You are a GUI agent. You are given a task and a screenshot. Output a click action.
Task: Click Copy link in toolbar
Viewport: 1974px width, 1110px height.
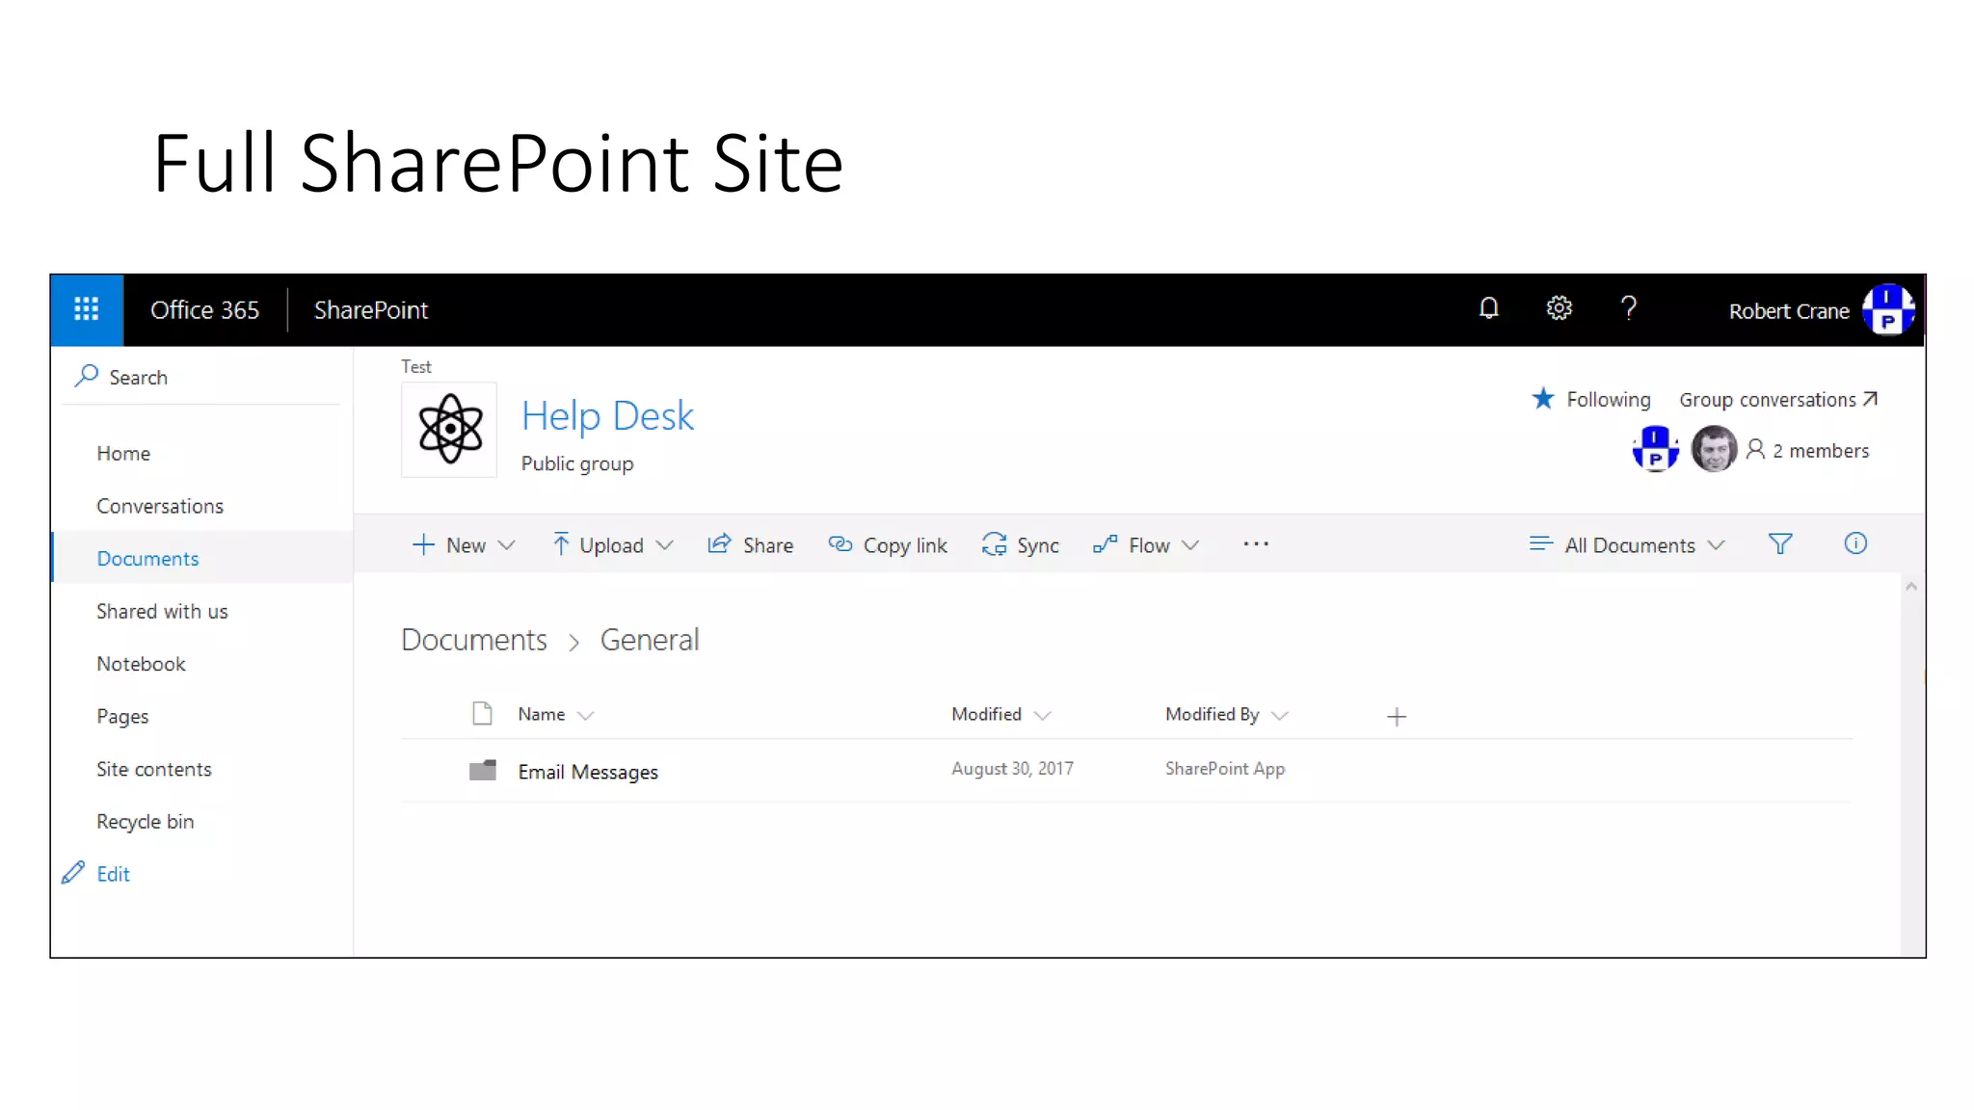(888, 544)
